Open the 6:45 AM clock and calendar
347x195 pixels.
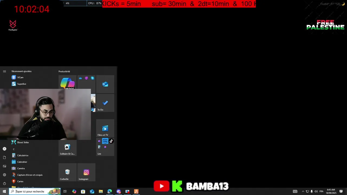(331, 191)
